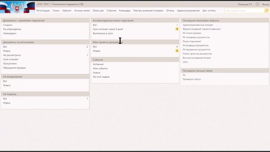Open the "Выполнено в срок" link
The image size is (270, 152).
[103, 33]
